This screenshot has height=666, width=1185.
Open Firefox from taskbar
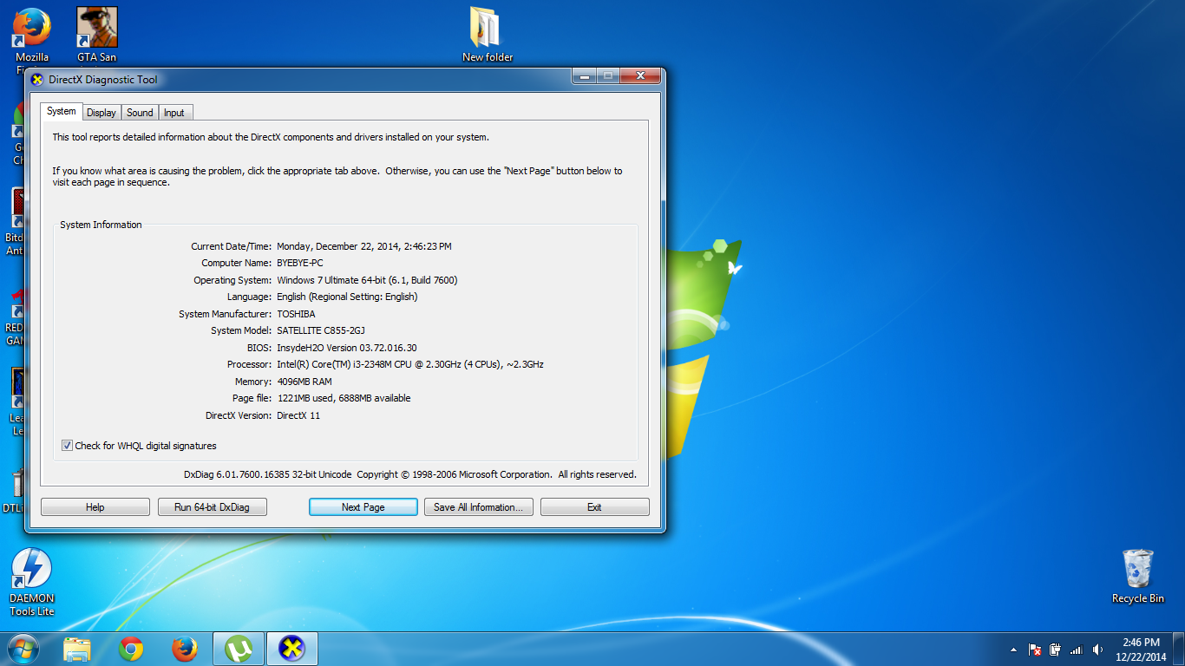click(184, 649)
